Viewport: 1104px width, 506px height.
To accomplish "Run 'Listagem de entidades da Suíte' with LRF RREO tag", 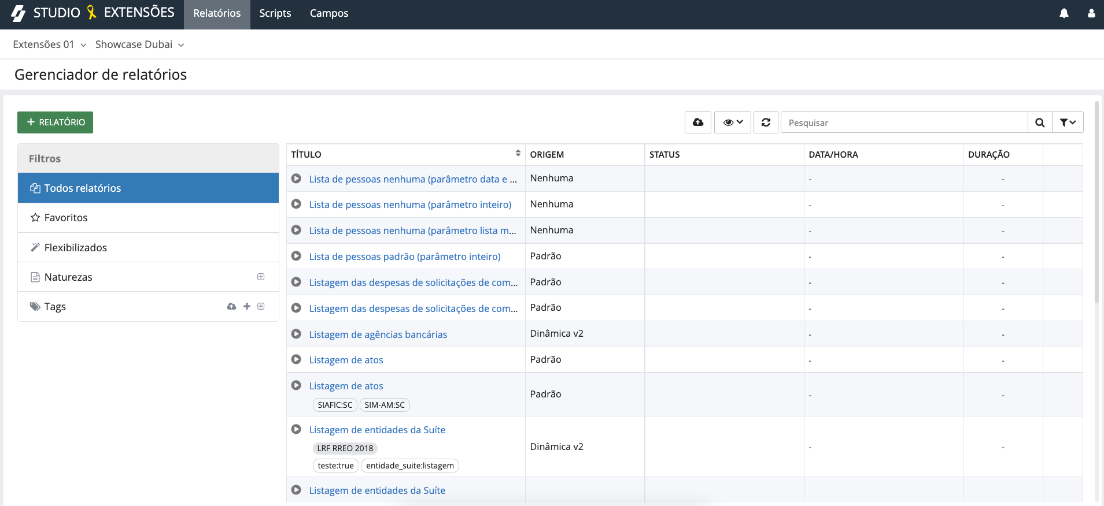I will tap(296, 429).
